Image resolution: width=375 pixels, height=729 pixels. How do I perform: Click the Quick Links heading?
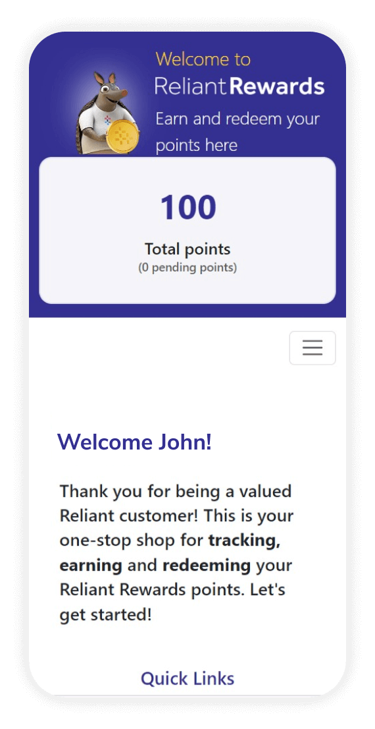tap(187, 678)
